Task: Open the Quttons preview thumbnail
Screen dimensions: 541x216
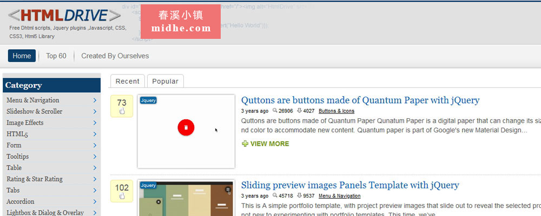Action: pyautogui.click(x=186, y=132)
